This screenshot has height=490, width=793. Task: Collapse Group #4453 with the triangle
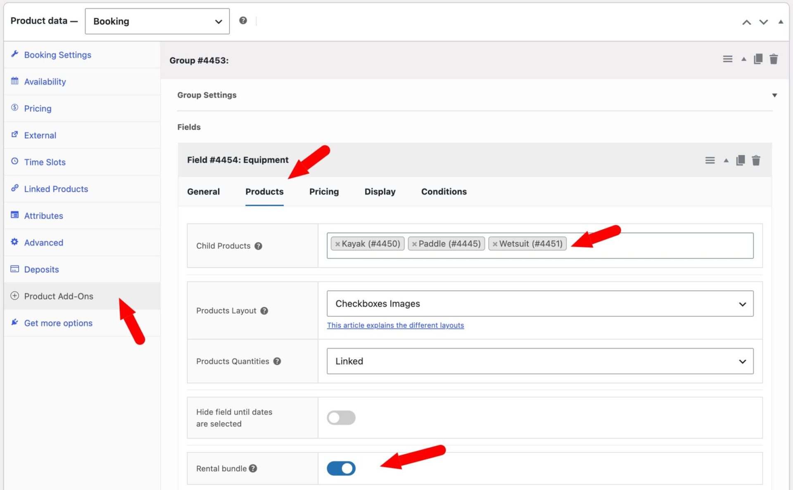743,59
